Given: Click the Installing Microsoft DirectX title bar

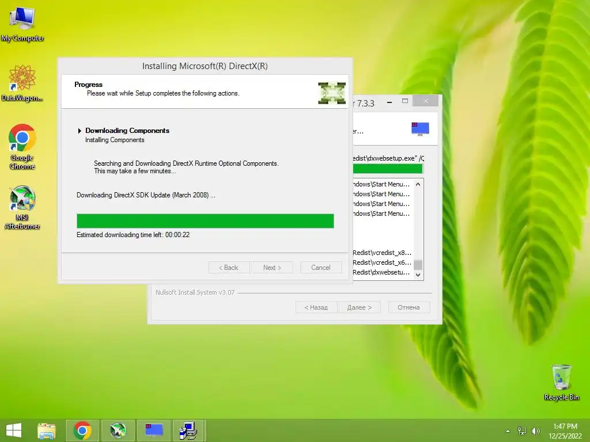Looking at the screenshot, I should point(205,66).
